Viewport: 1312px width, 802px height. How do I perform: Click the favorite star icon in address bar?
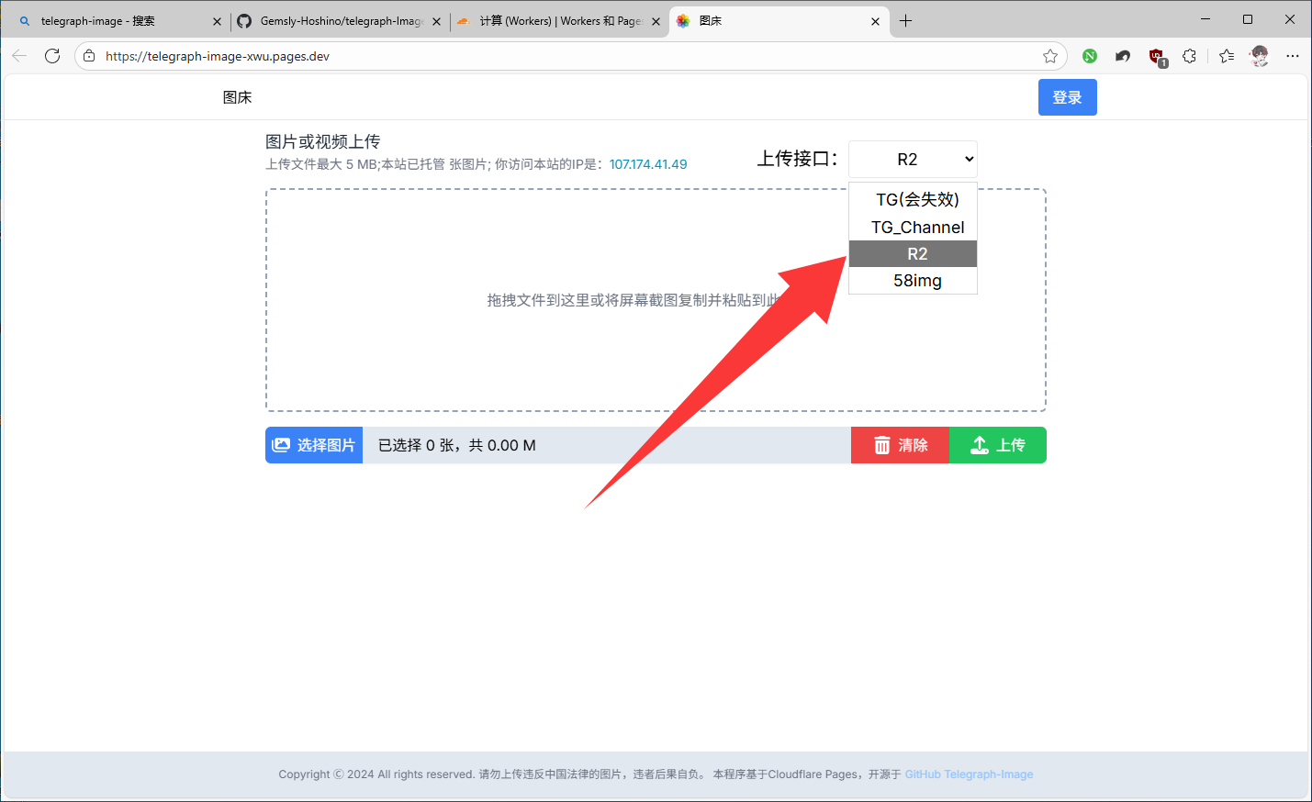[1050, 56]
